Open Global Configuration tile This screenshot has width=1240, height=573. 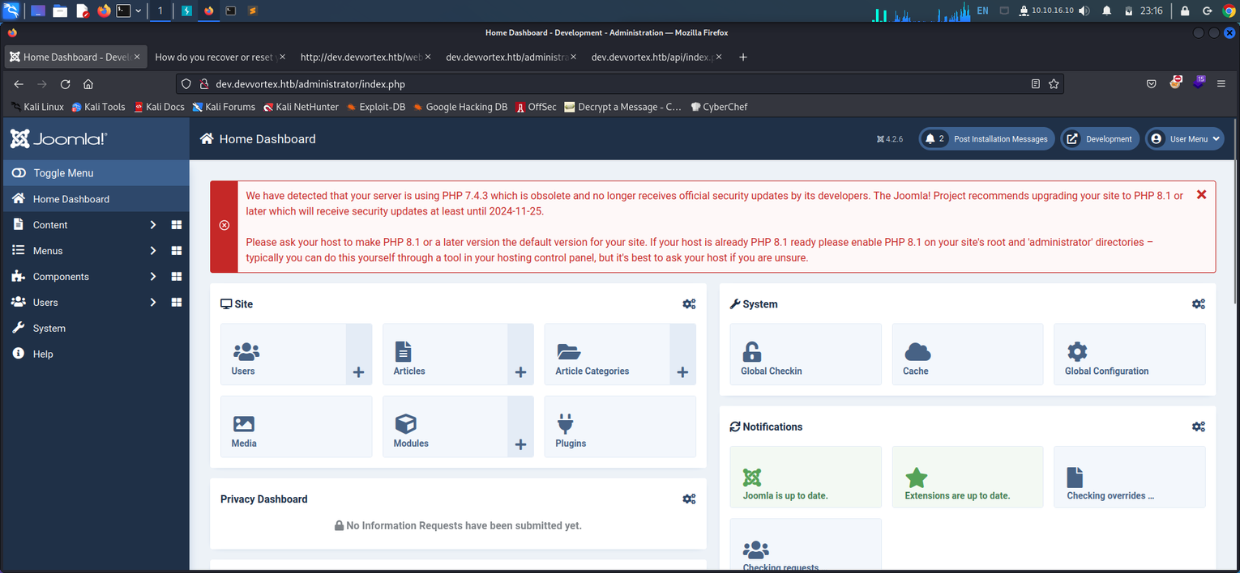coord(1130,354)
